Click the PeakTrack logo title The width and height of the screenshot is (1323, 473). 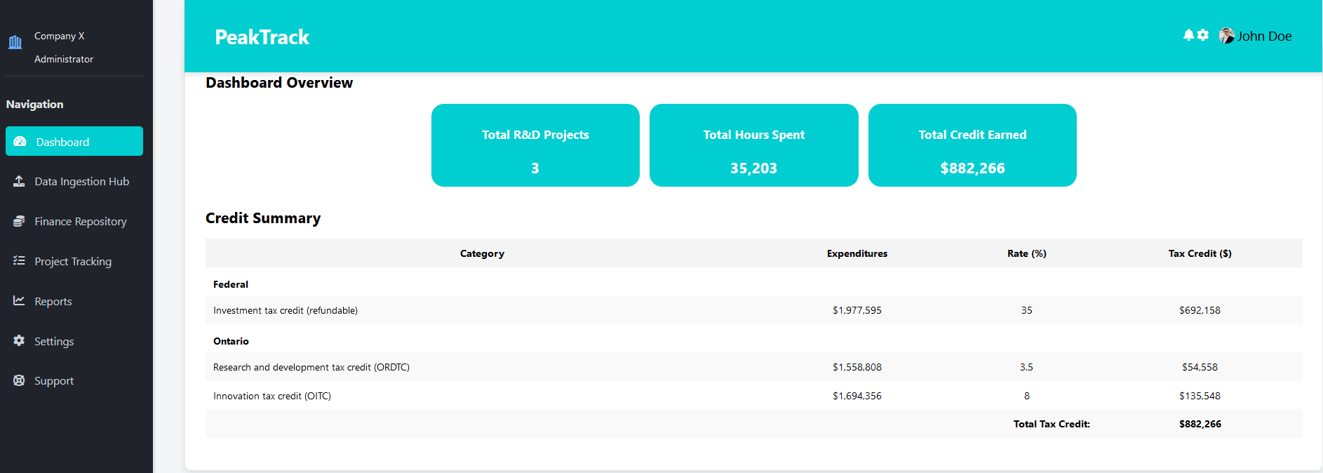(262, 37)
